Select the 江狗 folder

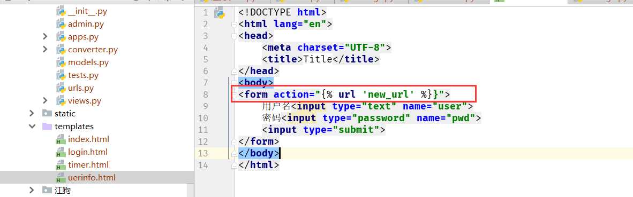pos(63,190)
